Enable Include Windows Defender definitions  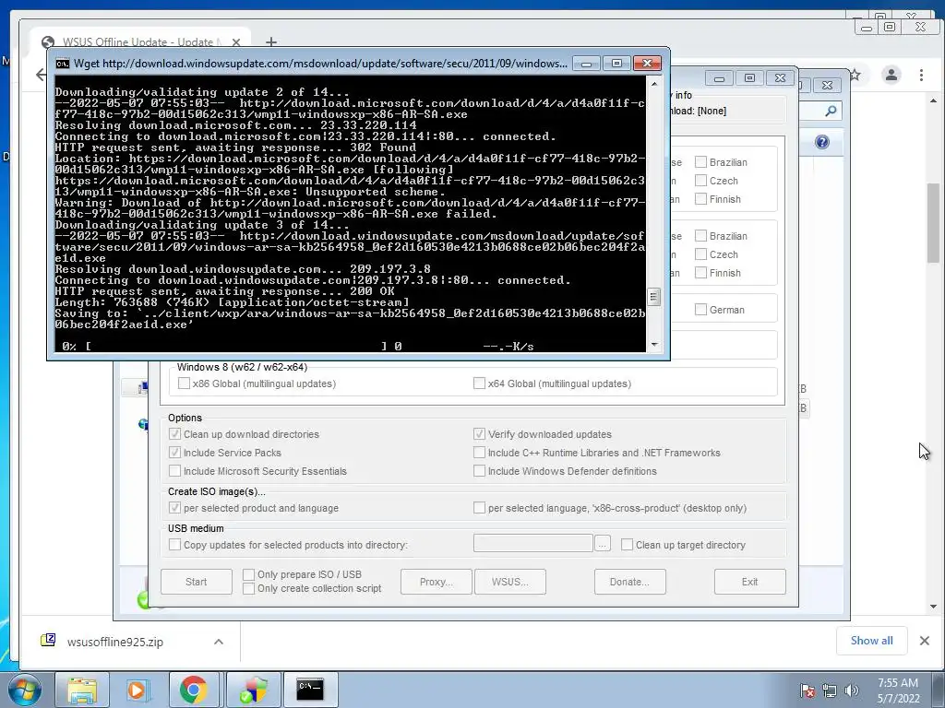click(x=479, y=471)
